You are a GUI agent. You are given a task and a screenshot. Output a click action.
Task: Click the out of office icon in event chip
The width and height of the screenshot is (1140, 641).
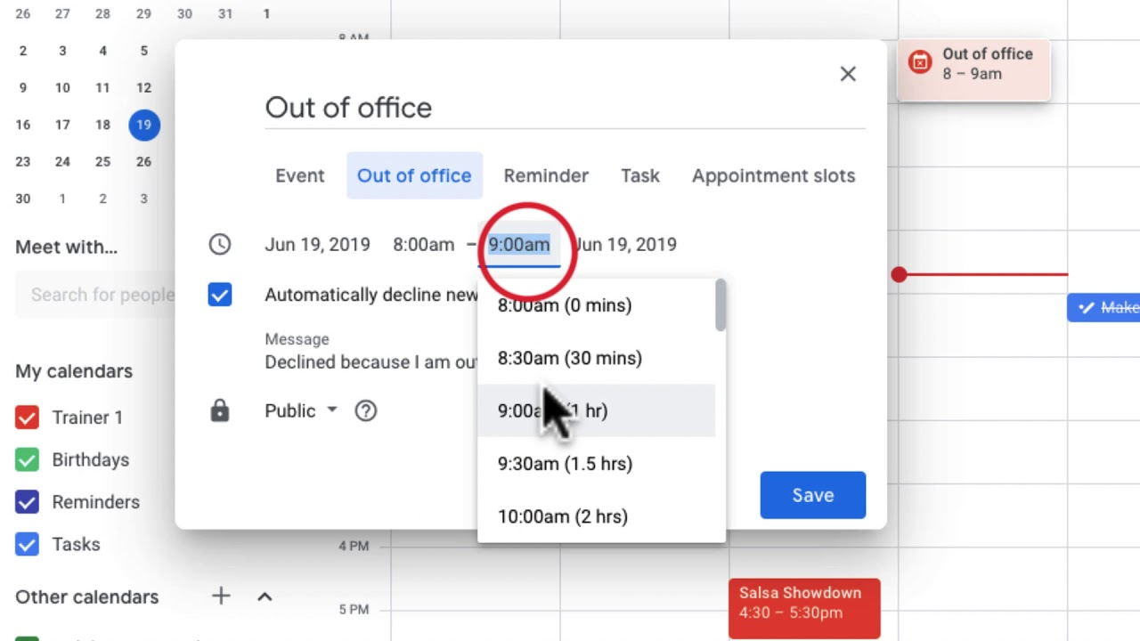pyautogui.click(x=919, y=62)
